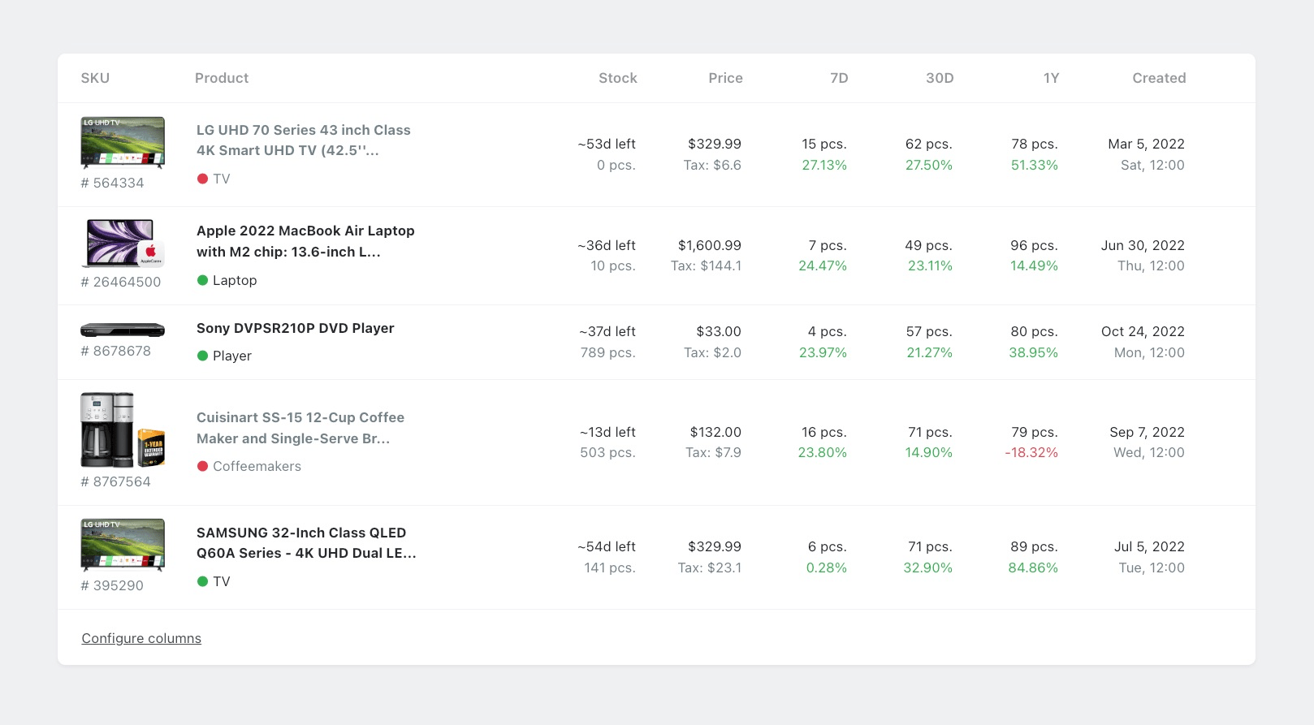The height and width of the screenshot is (725, 1314).
Task: Click the Jun 30, 2022 created date
Action: coord(1143,245)
